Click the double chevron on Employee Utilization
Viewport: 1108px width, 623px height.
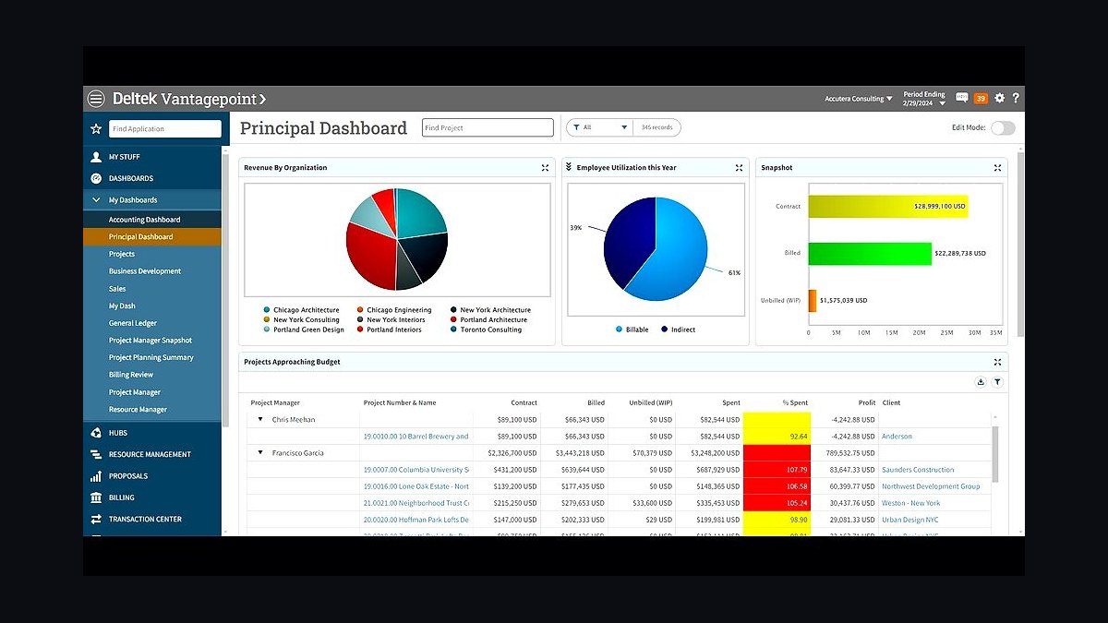pyautogui.click(x=569, y=168)
